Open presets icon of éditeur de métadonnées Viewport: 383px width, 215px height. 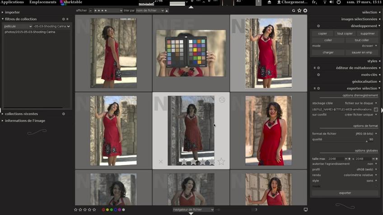(x=315, y=68)
